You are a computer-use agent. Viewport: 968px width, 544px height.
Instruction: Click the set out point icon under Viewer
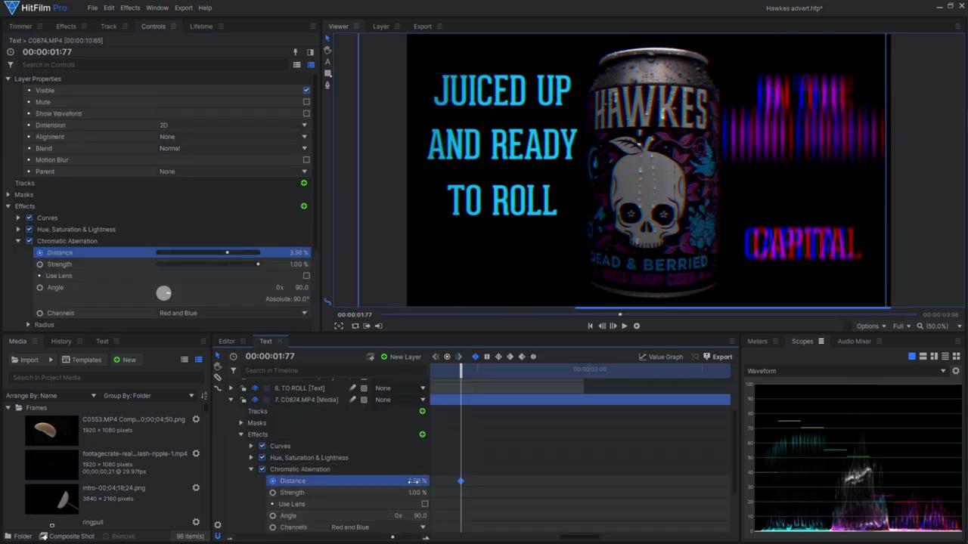pos(379,326)
